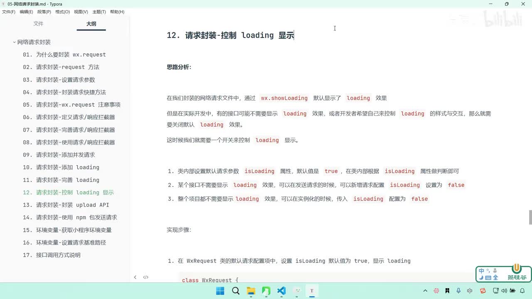
Task: Show hidden system tray icons
Action: click(x=425, y=291)
